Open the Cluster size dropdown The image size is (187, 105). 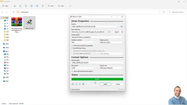click(x=111, y=68)
